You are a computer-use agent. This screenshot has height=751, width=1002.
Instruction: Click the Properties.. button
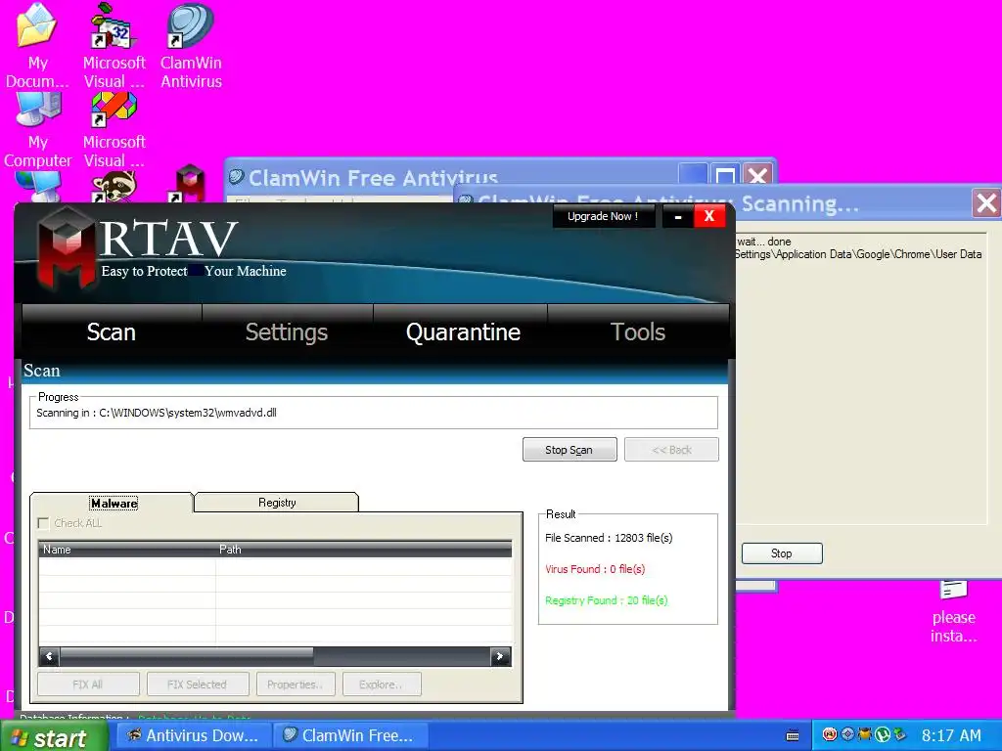296,684
